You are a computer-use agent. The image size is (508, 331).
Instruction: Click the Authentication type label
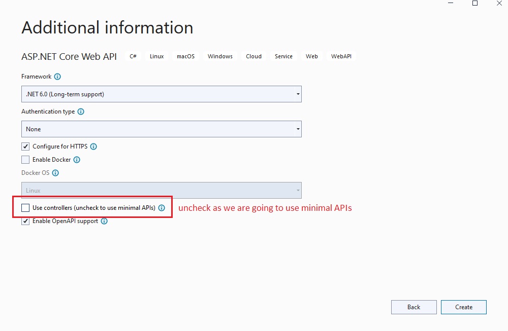(48, 112)
